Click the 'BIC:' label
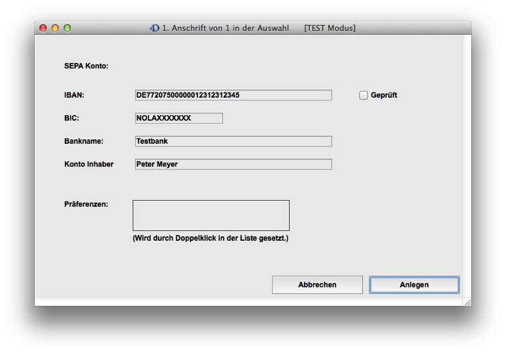 coord(72,118)
